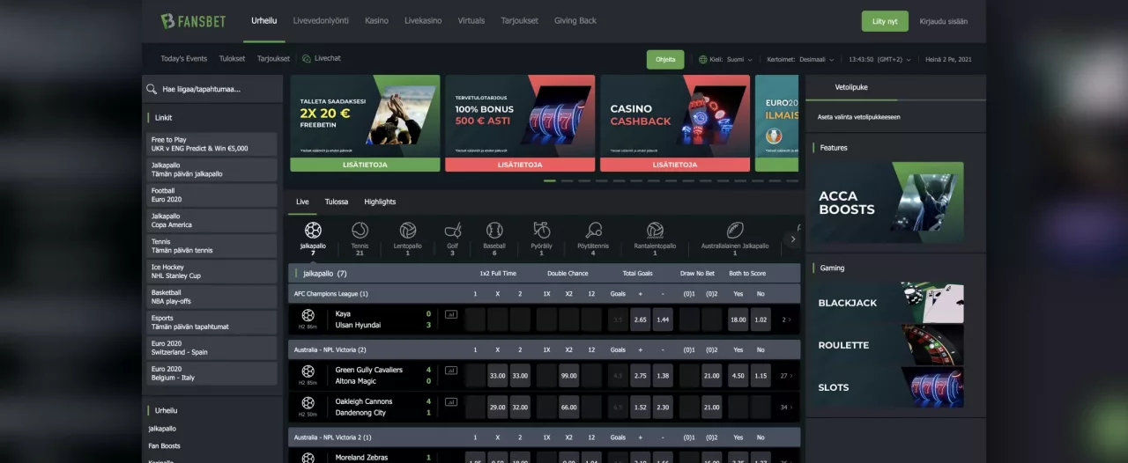Switch to the Highlights tab

click(x=380, y=202)
